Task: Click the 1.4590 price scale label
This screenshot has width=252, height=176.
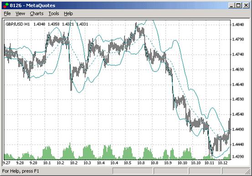Action: coord(238,99)
